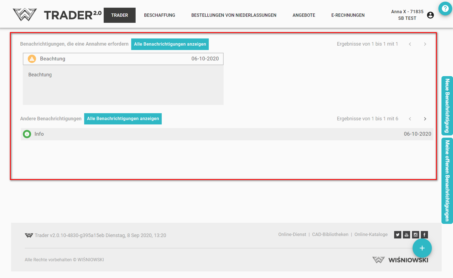Open Meine offenen Benachrichtigungen side tab
Image resolution: width=453 pixels, height=278 pixels.
[447, 180]
